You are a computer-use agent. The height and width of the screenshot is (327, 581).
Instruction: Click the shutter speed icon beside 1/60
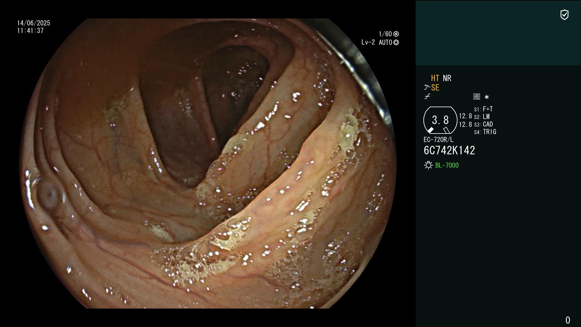click(x=396, y=34)
